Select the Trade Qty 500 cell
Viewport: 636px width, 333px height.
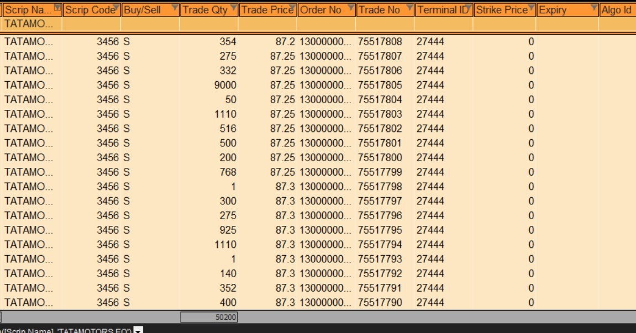point(209,143)
